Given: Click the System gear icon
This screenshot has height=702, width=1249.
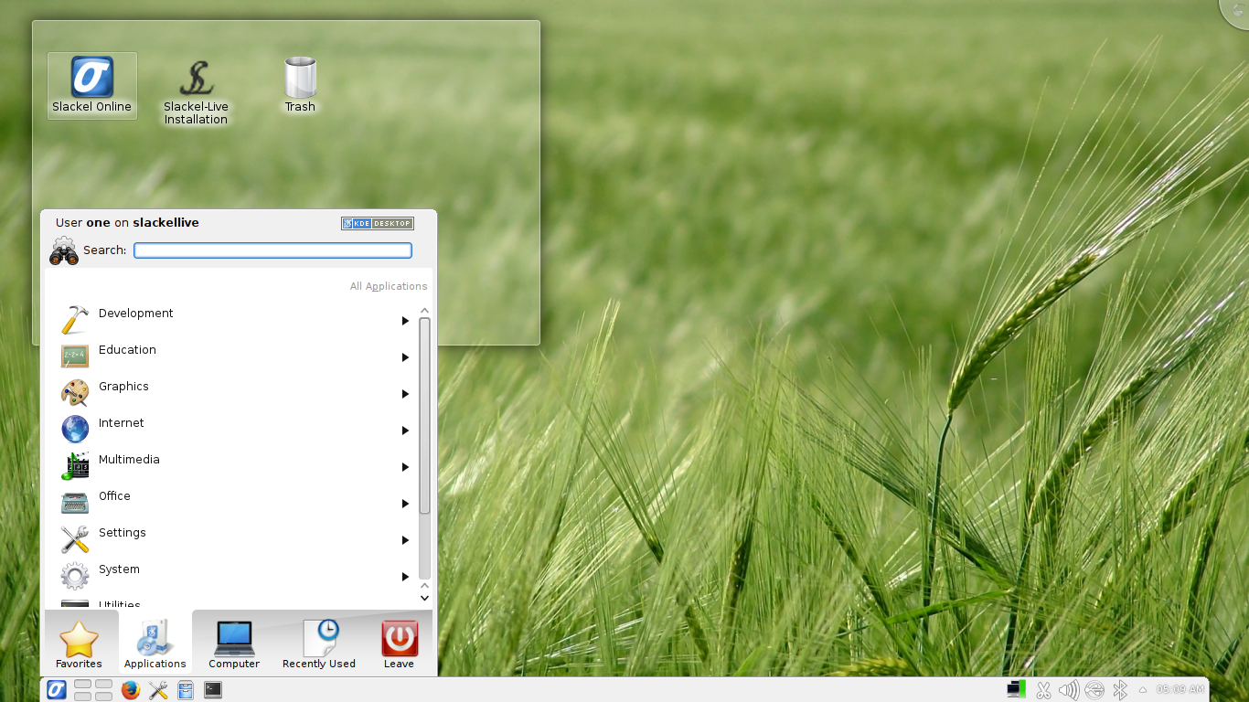Looking at the screenshot, I should coord(75,575).
